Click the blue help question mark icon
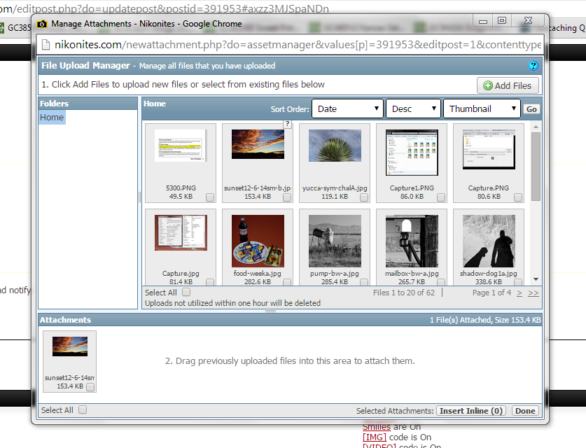Screen dimensions: 586x448 click(x=533, y=66)
